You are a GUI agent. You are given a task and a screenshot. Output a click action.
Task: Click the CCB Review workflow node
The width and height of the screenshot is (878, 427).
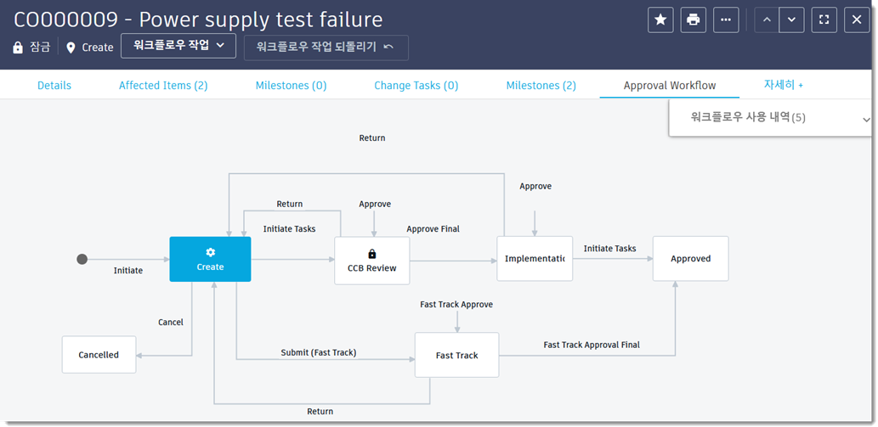tap(371, 260)
